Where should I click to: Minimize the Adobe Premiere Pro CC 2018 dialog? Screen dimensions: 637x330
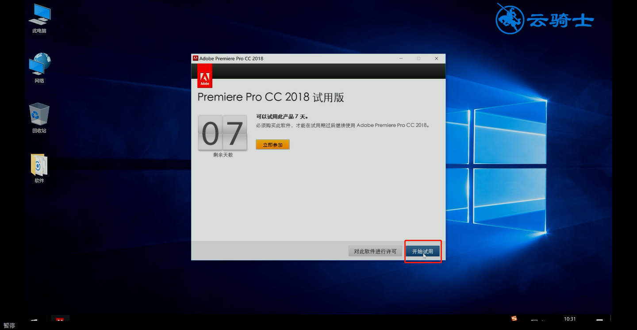click(x=401, y=58)
